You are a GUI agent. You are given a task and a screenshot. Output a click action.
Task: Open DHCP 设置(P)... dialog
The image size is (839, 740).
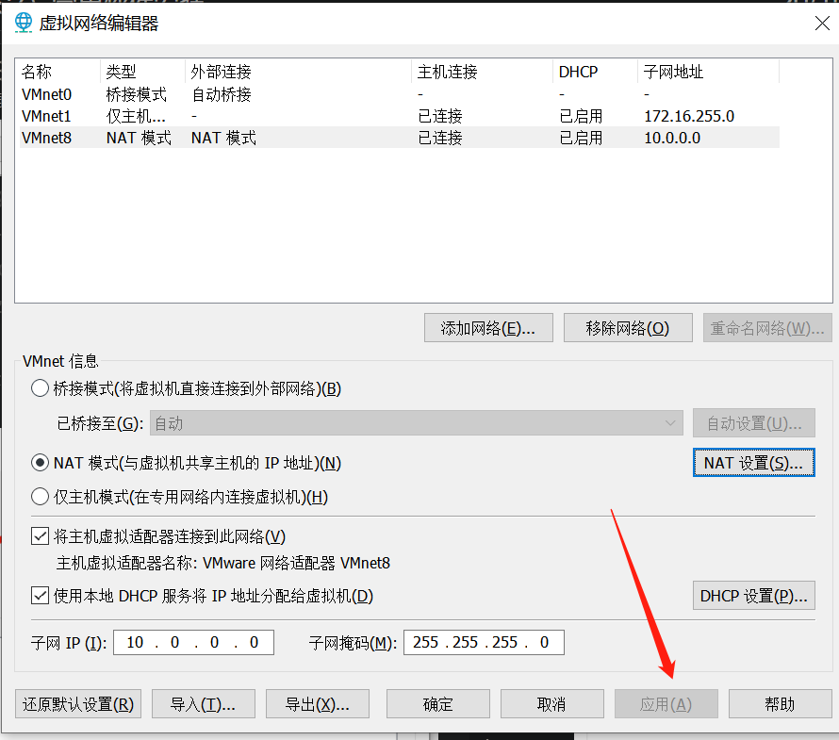pos(754,596)
